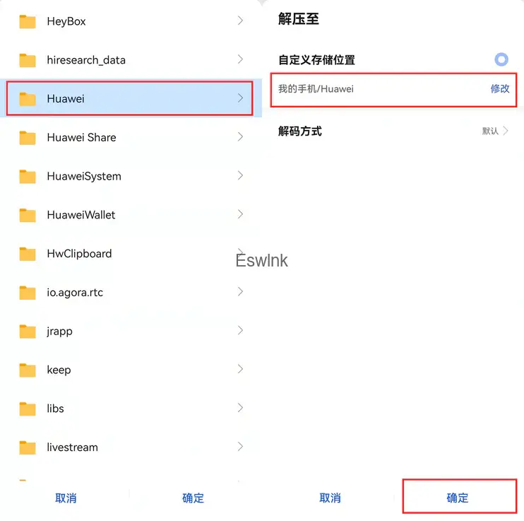Viewport: 524px width, 521px height.
Task: Expand the Huawei Share folder chevron
Action: coord(240,136)
